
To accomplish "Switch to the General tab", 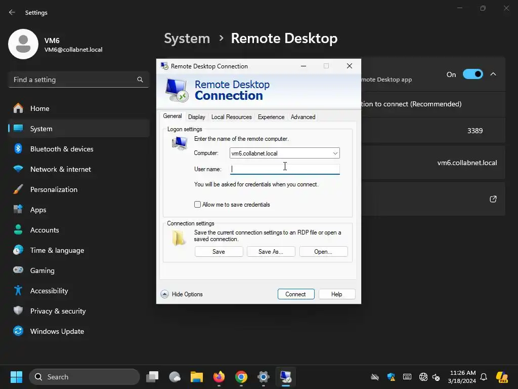I will 172,116.
